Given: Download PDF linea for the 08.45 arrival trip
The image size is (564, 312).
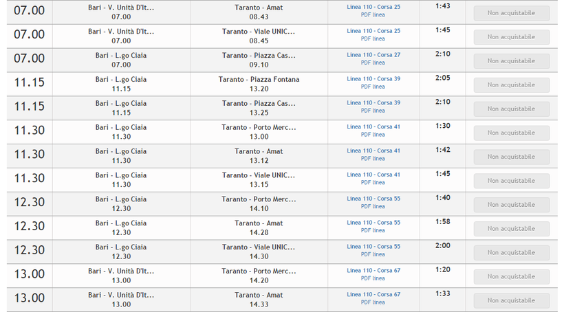Looking at the screenshot, I should 373,38.
